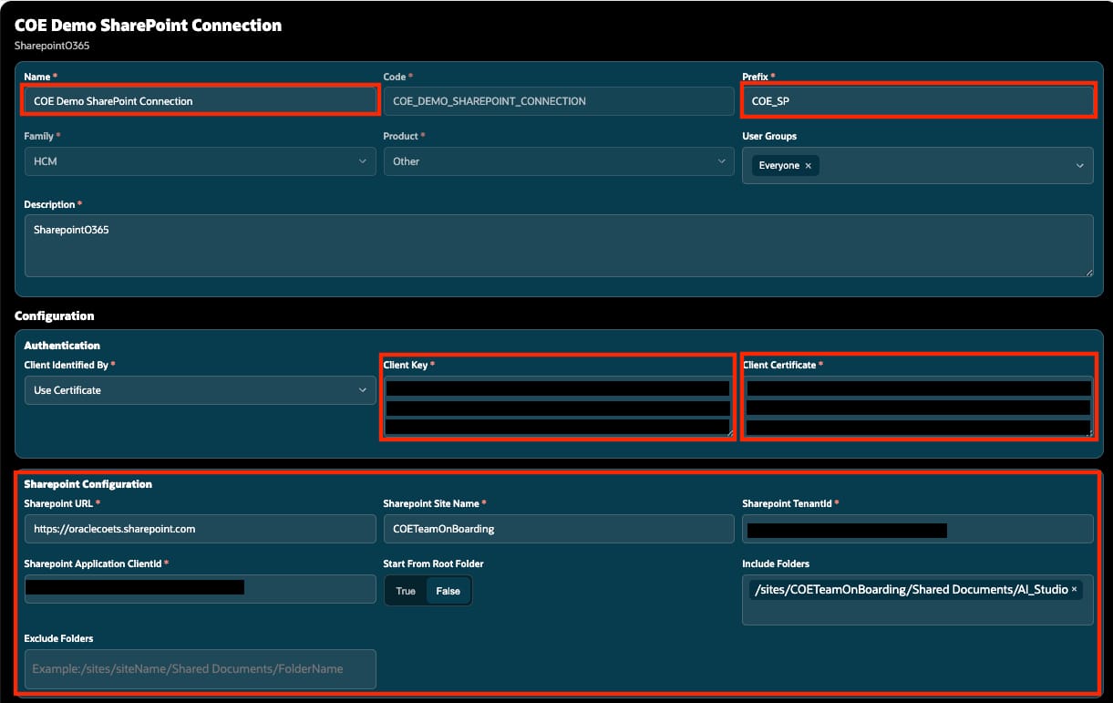Open the Family dropdown showing HCM
Viewport: 1113px width, 703px height.
pyautogui.click(x=200, y=161)
